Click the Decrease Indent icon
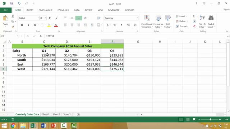This screenshot has height=129, width=230. tap(85, 25)
